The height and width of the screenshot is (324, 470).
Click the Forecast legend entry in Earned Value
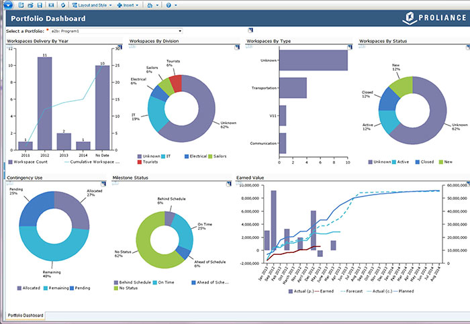click(x=352, y=291)
